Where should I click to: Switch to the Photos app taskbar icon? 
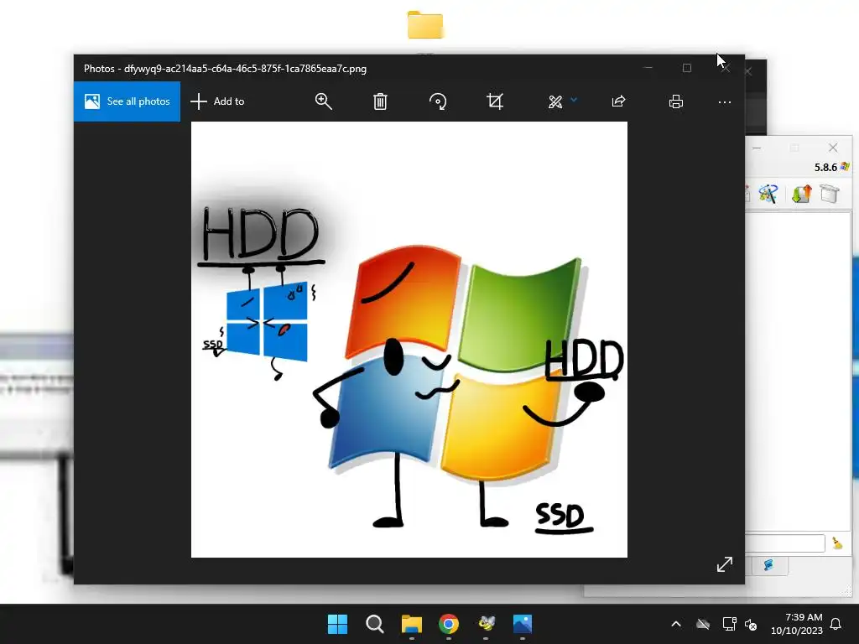pyautogui.click(x=523, y=624)
